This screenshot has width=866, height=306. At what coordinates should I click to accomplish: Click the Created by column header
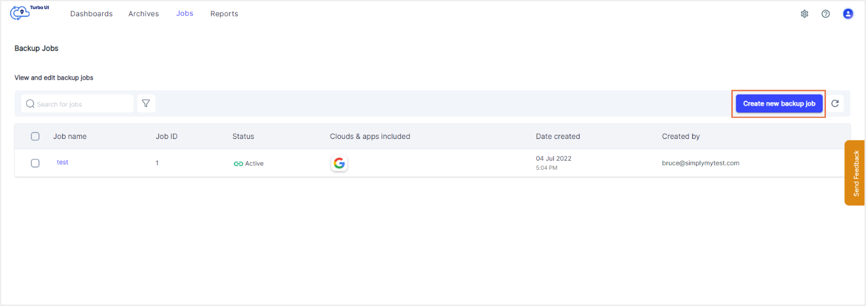tap(681, 136)
